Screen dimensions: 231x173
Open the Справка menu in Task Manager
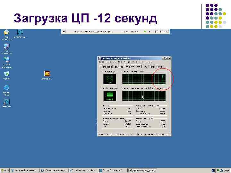[149, 62]
